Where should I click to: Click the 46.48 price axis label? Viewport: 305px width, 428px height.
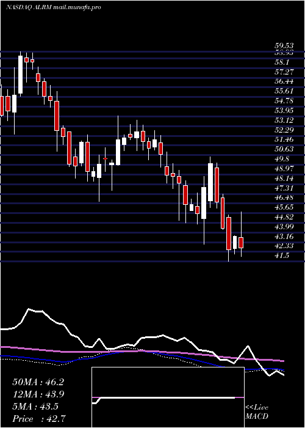(284, 197)
